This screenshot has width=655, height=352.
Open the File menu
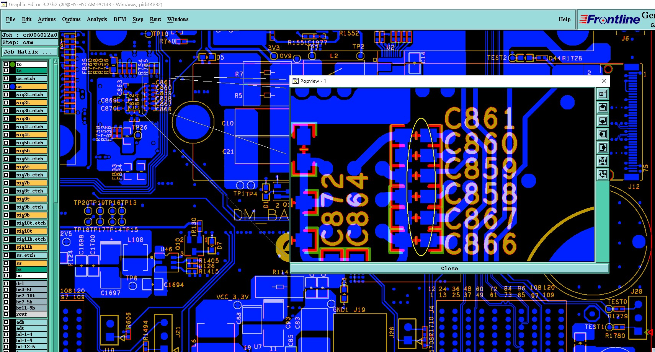[11, 19]
